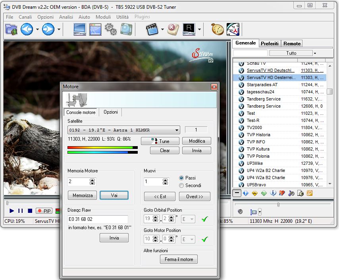This screenshot has width=339, height=280.
Task: Open the clock scheduler icon
Action: pos(233,29)
